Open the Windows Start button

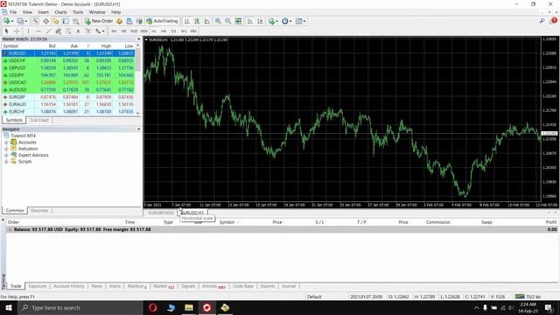click(x=9, y=307)
